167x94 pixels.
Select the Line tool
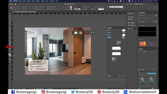tap(10, 26)
